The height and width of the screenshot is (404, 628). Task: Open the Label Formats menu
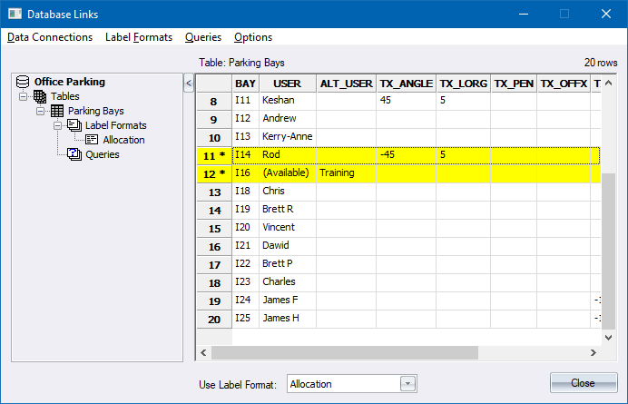point(138,37)
